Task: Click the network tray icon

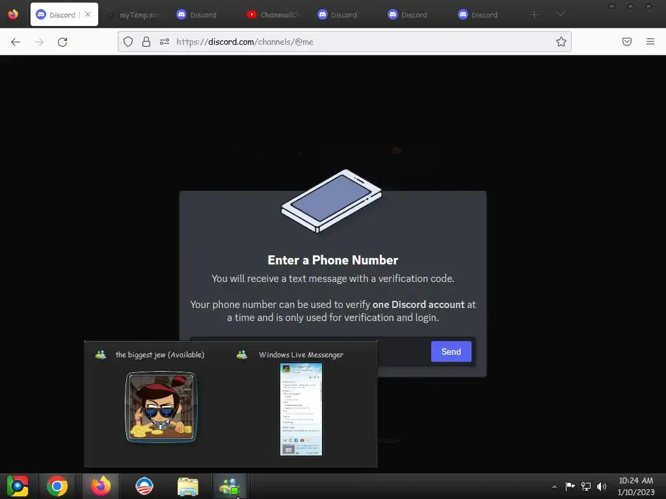Action: click(x=586, y=486)
